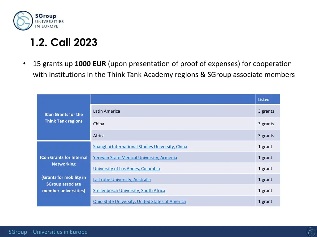Select the slide title 'Call 2023'
This screenshot has height=237, width=317.
click(x=64, y=42)
